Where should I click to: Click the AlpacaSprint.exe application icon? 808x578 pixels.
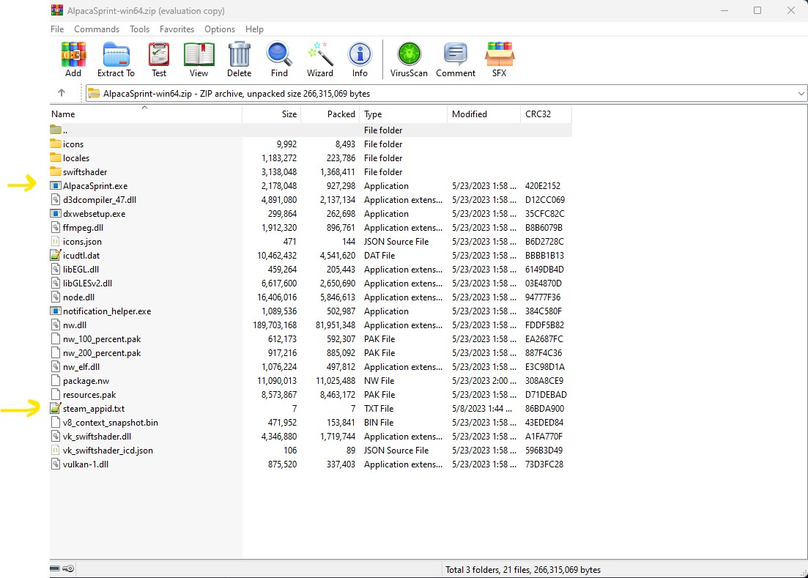pyautogui.click(x=56, y=185)
